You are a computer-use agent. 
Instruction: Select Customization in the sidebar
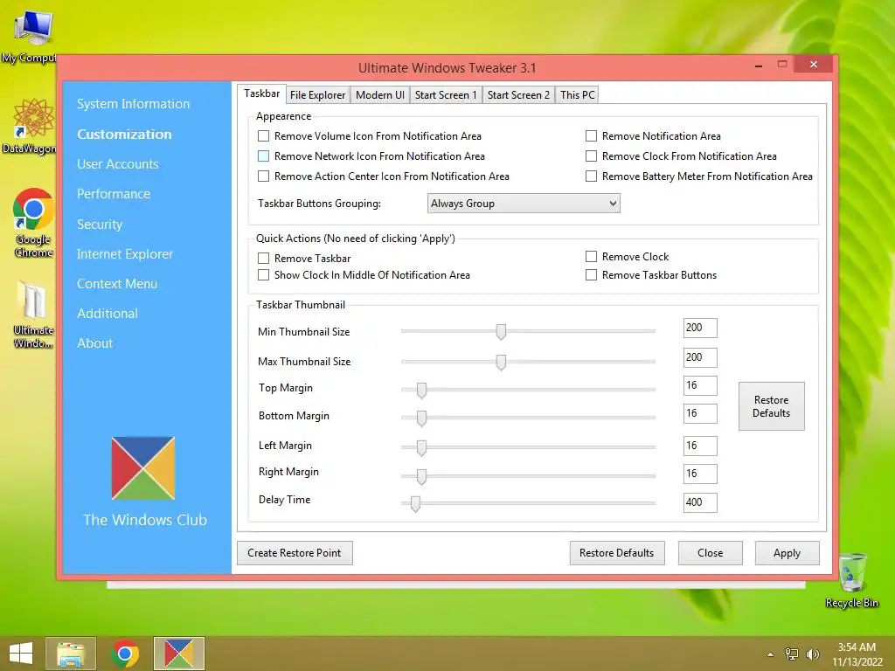point(124,134)
